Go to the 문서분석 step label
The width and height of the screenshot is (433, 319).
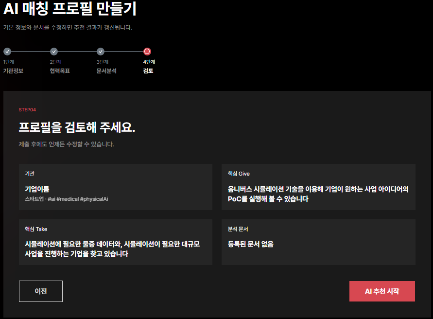click(x=106, y=71)
